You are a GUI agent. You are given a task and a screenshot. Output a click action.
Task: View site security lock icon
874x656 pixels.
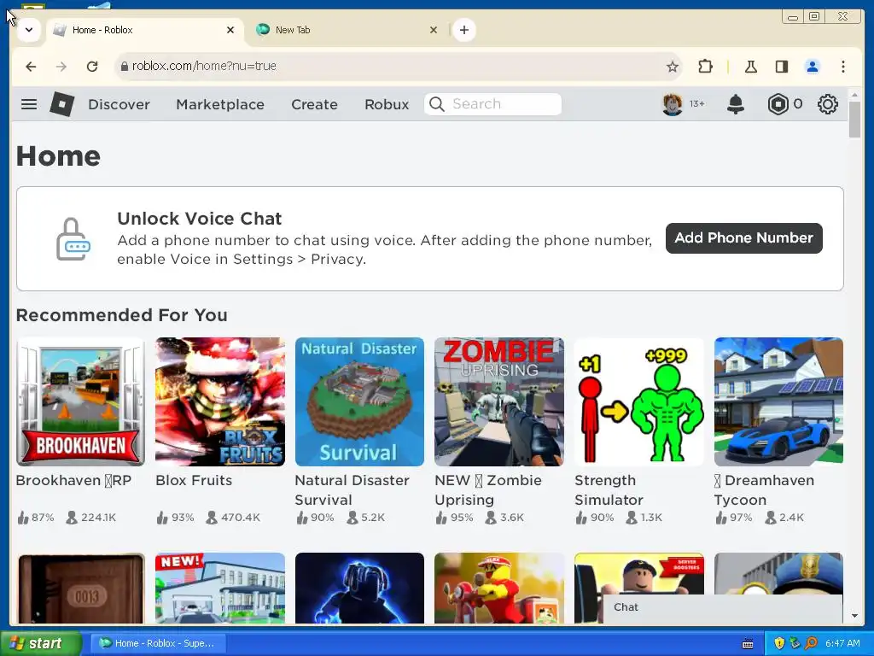(x=125, y=67)
